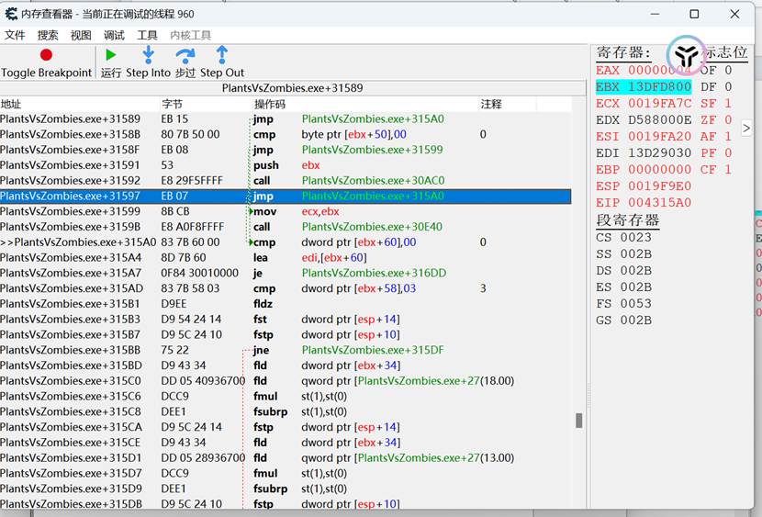
Task: Open the 内核工具 menu
Action: point(191,35)
